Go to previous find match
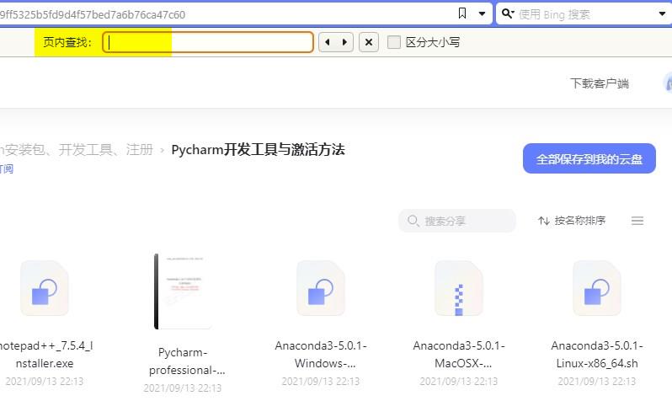672x401 pixels. tap(328, 42)
